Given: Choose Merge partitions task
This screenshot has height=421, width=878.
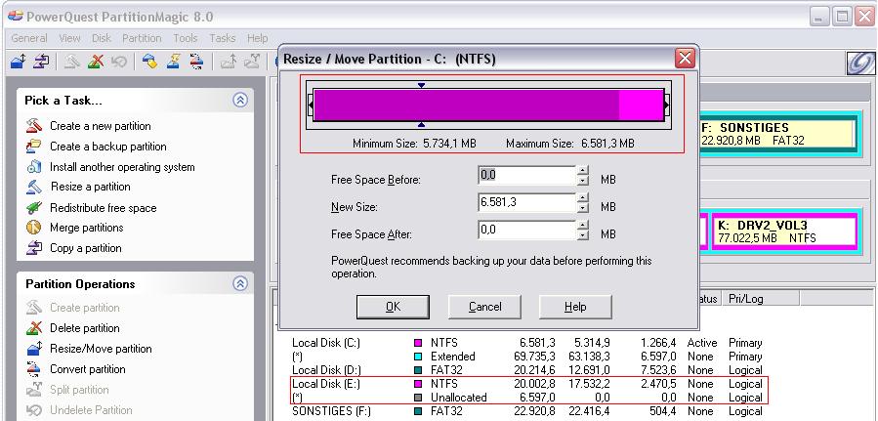Looking at the screenshot, I should click(86, 228).
